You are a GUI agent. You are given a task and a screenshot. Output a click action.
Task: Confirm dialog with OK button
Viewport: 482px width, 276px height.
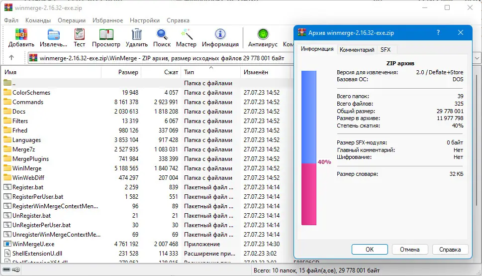point(370,250)
